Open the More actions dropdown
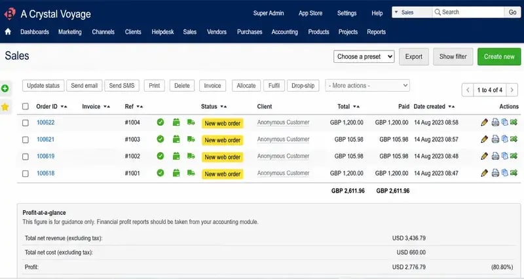The image size is (524, 279). point(367,86)
